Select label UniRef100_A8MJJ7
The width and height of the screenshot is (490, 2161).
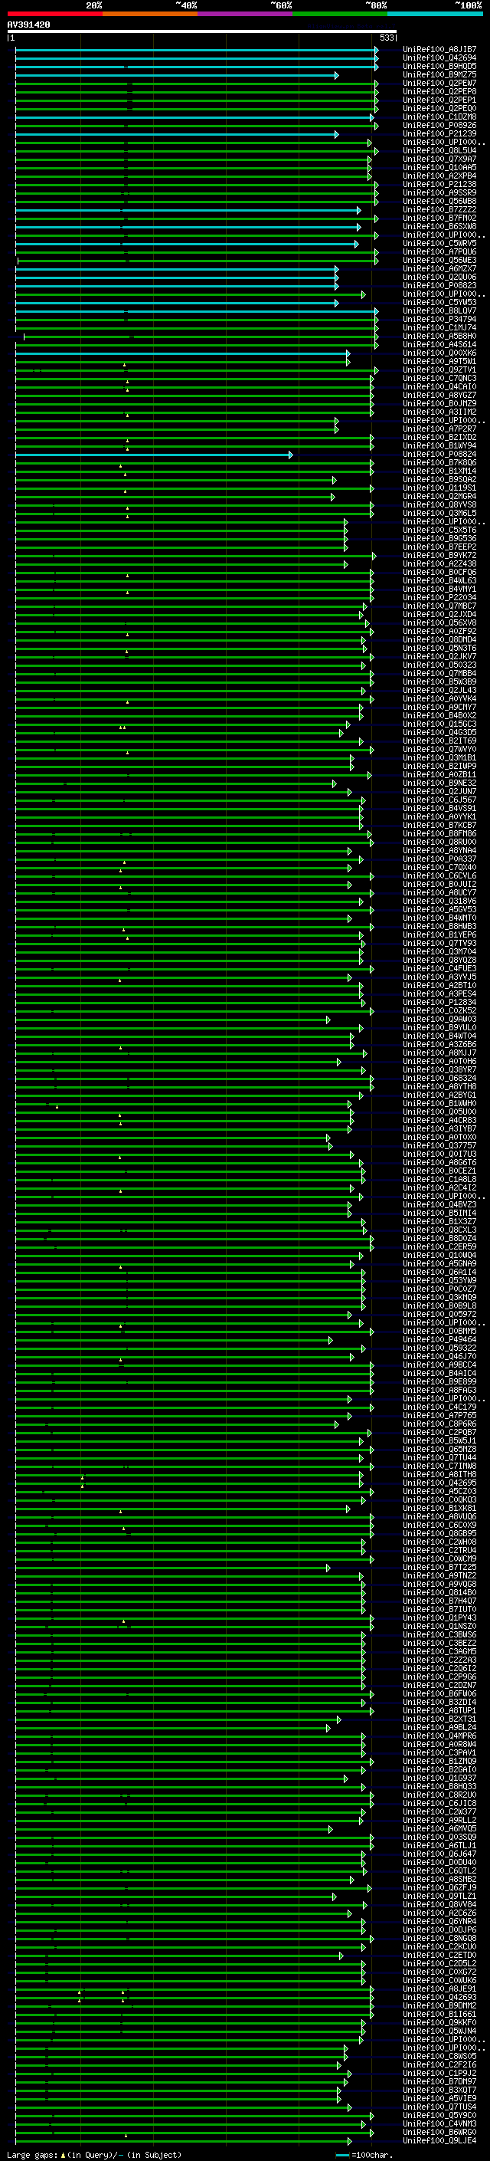439,1053
